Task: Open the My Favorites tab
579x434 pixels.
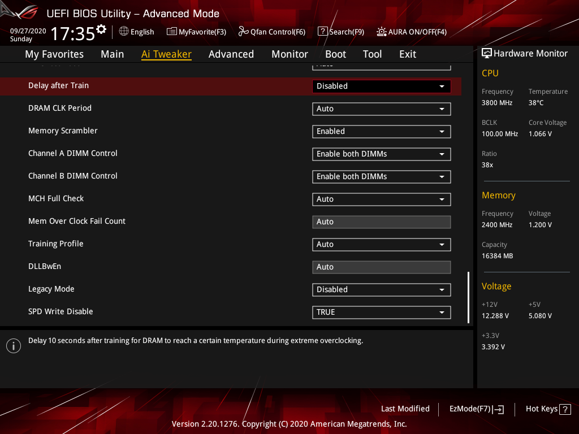Action: (54, 54)
